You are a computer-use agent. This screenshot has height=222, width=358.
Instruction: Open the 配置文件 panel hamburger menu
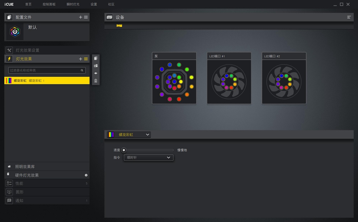tap(86, 17)
